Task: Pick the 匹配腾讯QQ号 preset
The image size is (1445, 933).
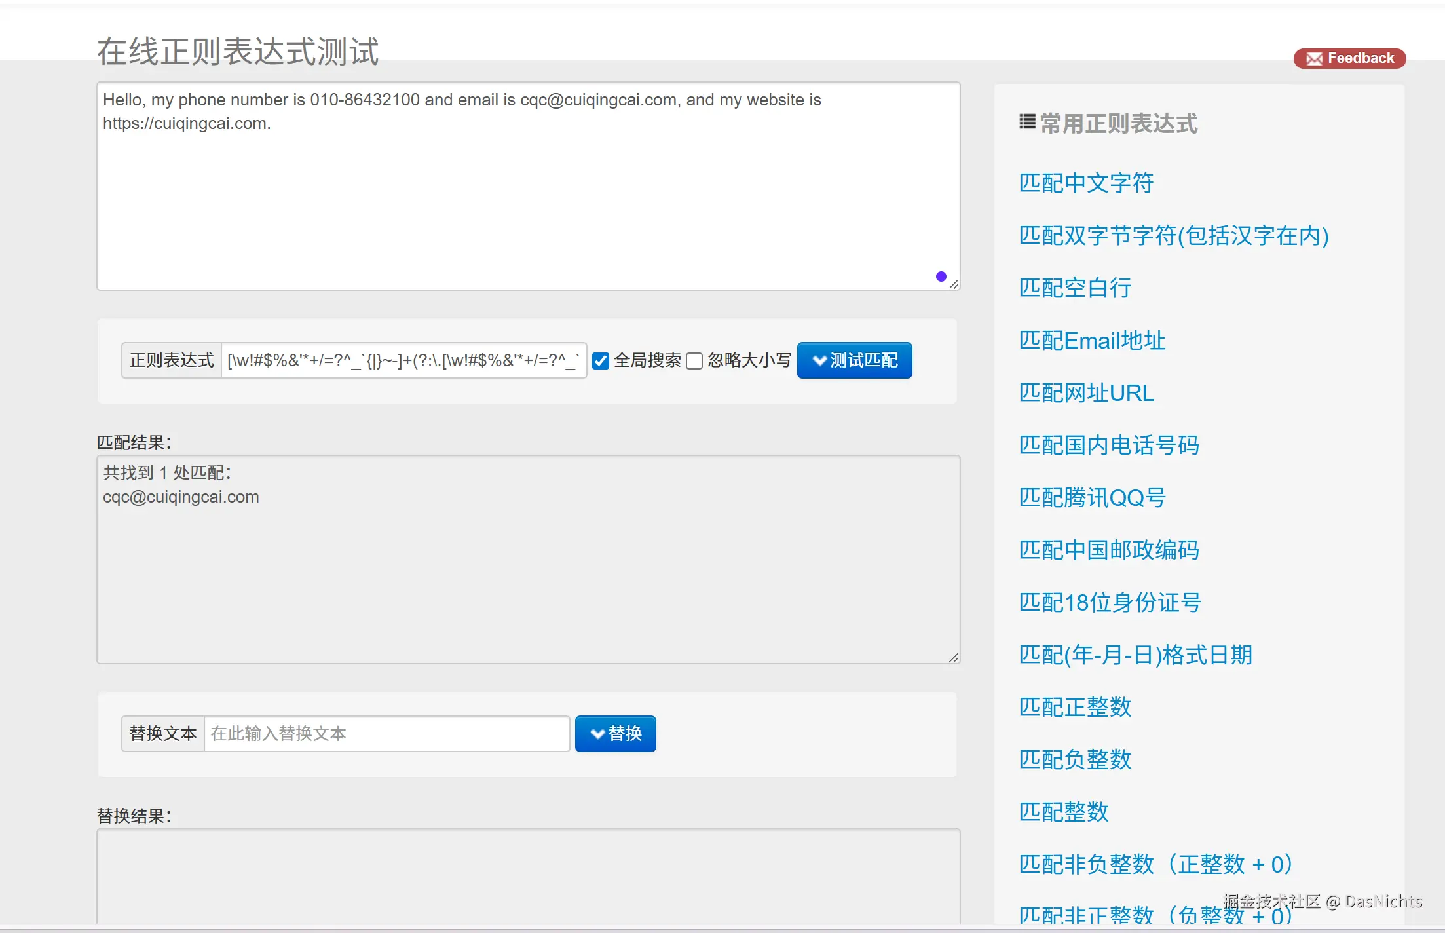Action: 1091,498
